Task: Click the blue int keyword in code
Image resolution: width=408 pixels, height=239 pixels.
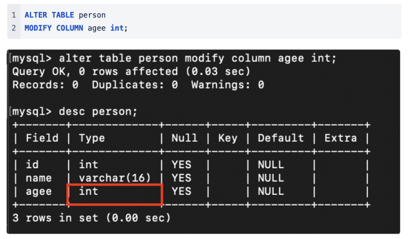Action: 117,28
